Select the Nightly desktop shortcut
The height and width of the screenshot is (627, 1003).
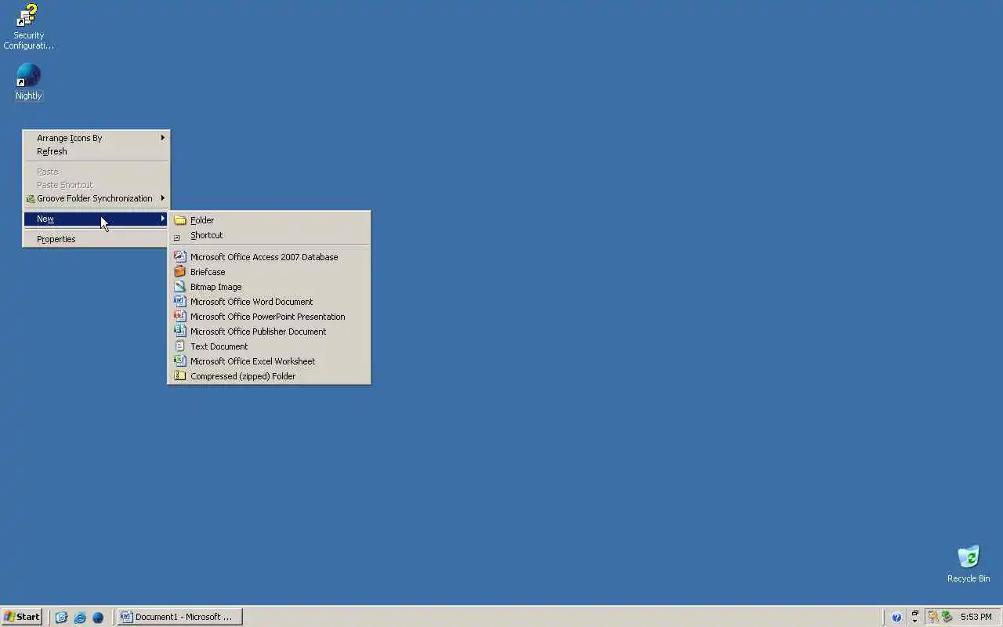coord(28,82)
